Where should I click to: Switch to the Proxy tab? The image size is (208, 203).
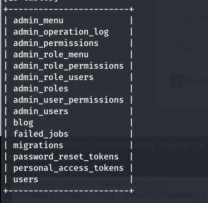(105, 195)
